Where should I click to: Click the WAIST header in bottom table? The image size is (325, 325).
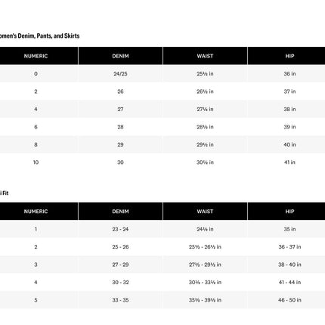pos(205,212)
